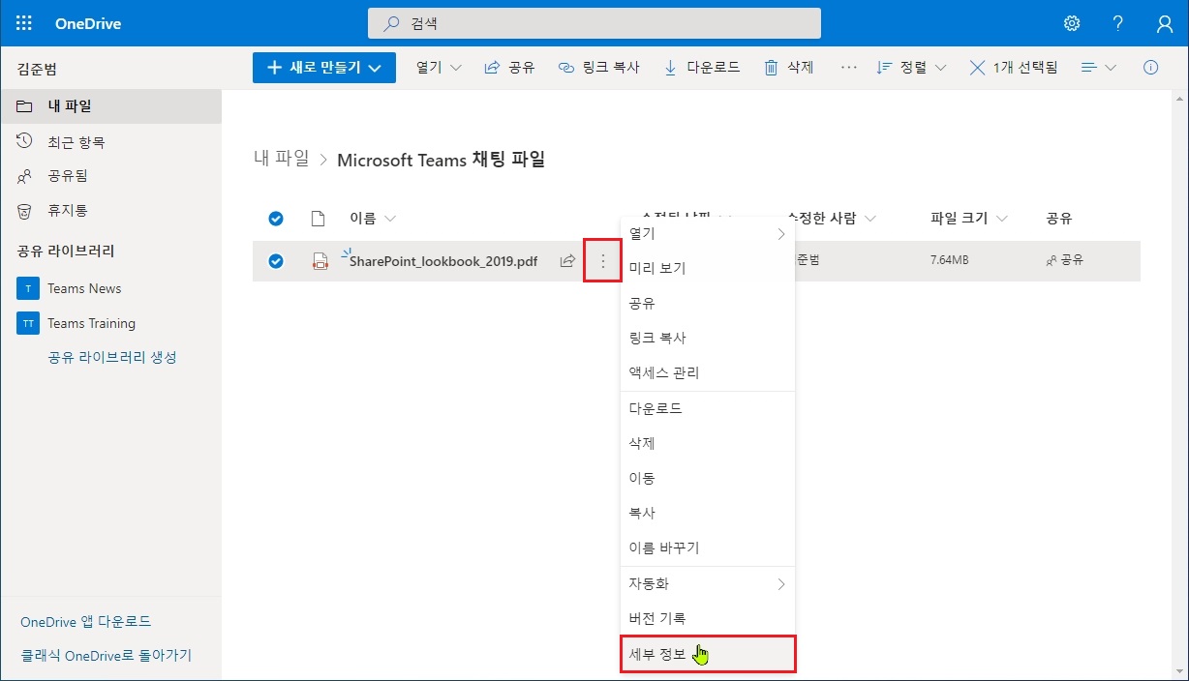The image size is (1189, 681).
Task: Select 미리 보기 in the context menu
Action: coord(707,268)
